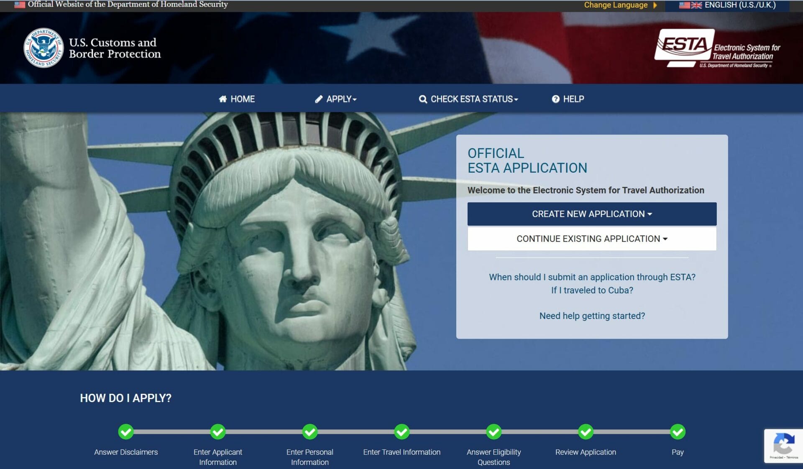Image resolution: width=803 pixels, height=469 pixels.
Task: Click the Pay step green checkmark
Action: point(678,432)
